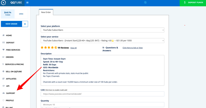
Task: Click the QQTube logo icon
Action: (3, 3)
